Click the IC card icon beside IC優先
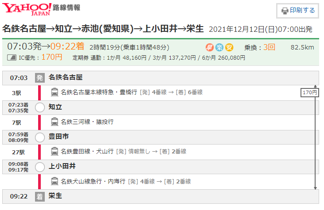This screenshot has height=210, width=324. (x=12, y=57)
